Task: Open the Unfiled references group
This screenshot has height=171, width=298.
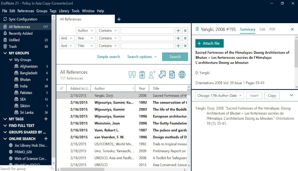Action: (x=26, y=40)
